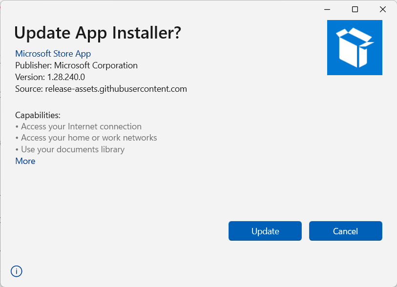This screenshot has width=397, height=287.
Task: Click the Update button
Action: pyautogui.click(x=265, y=231)
